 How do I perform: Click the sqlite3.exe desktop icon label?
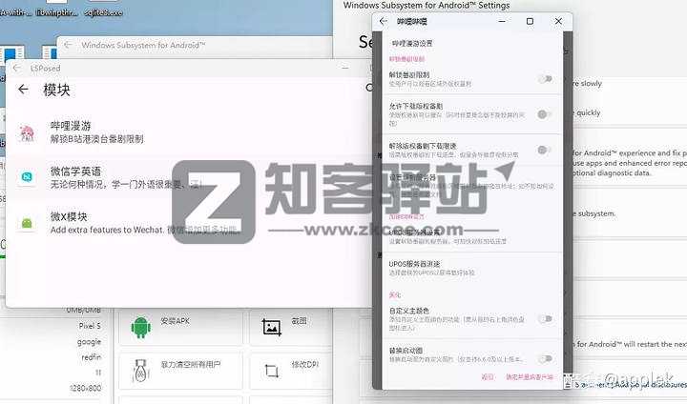(103, 12)
